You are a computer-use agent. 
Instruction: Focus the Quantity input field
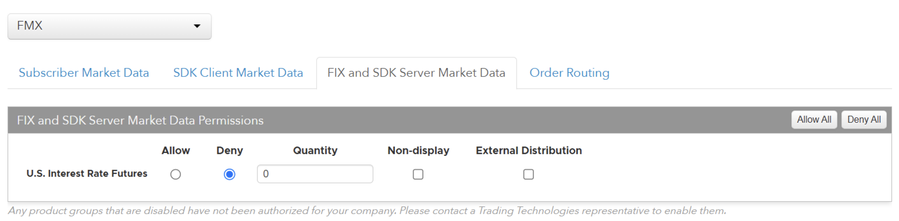pyautogui.click(x=315, y=174)
